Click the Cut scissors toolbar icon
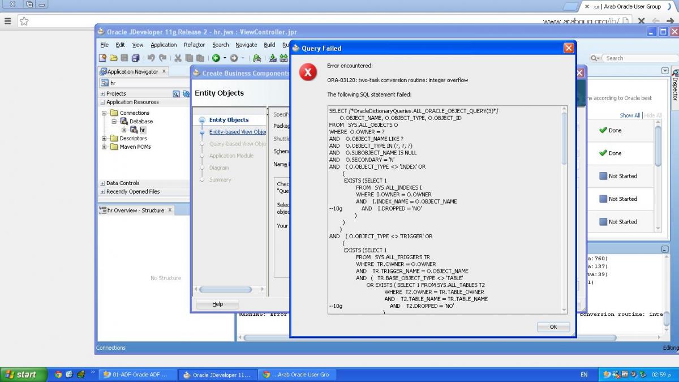Viewport: 679px width, 382px height. point(178,58)
